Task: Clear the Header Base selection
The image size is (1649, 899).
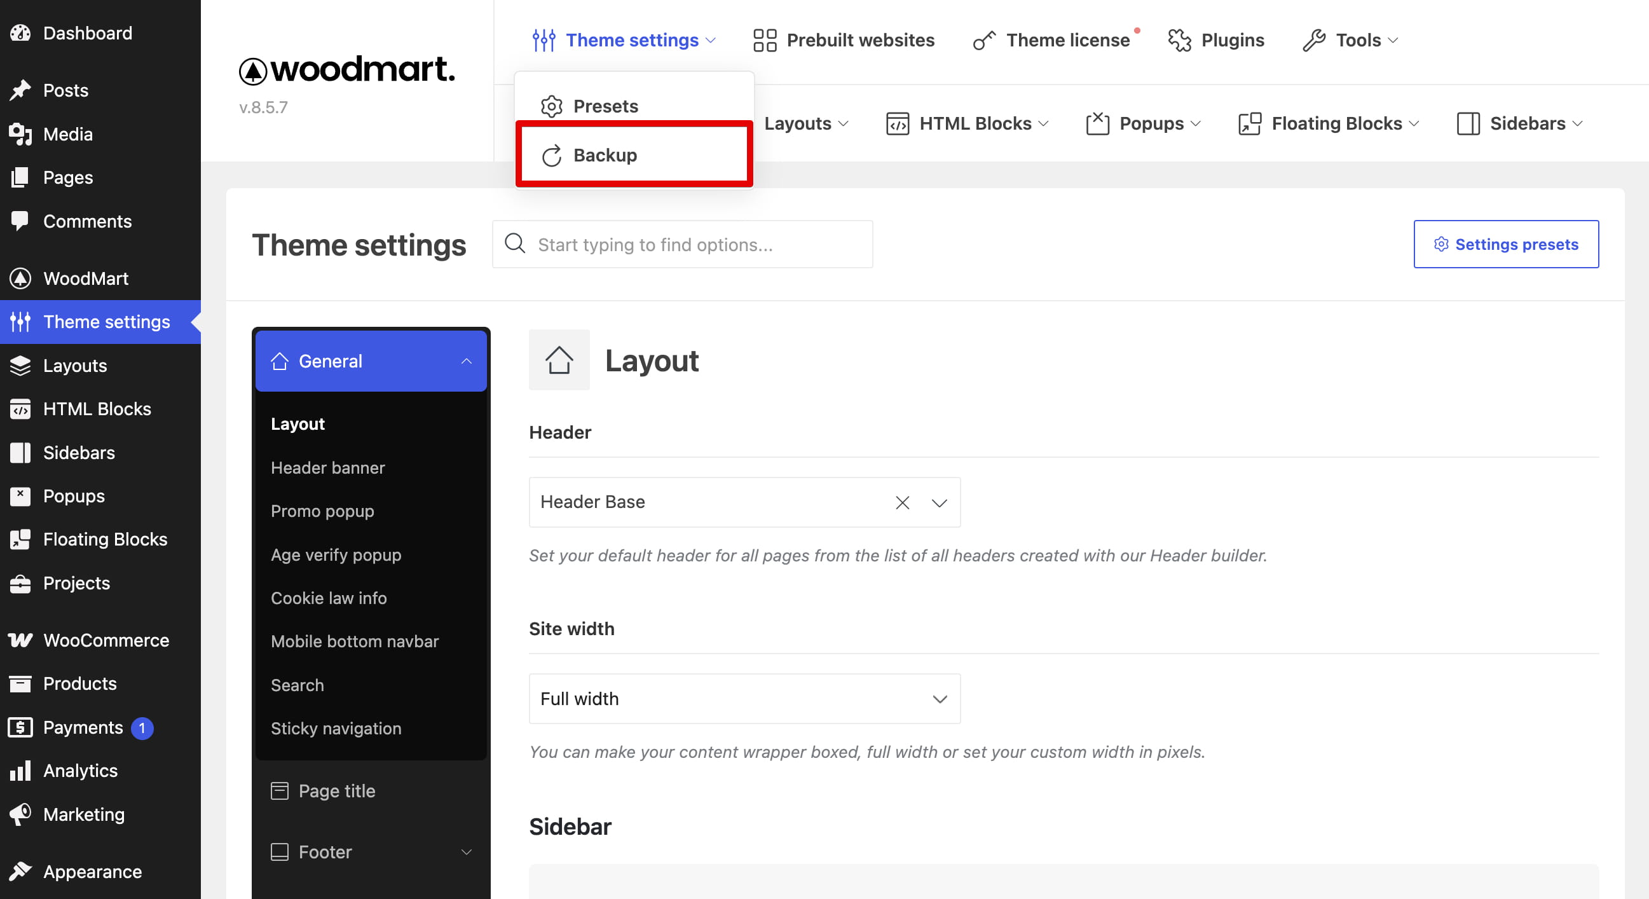Action: point(903,503)
